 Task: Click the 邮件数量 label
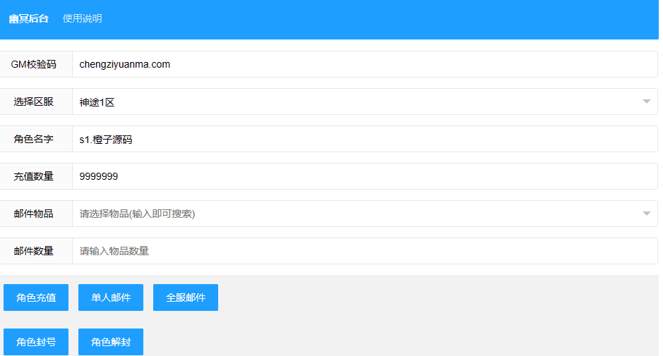click(x=34, y=251)
